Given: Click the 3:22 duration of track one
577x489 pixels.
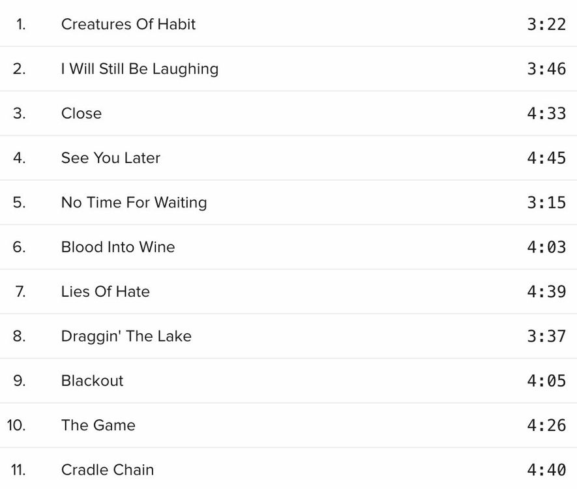Looking at the screenshot, I should (546, 24).
